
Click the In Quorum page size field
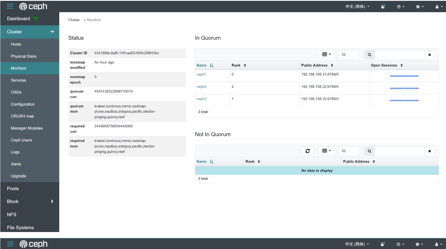(x=349, y=55)
